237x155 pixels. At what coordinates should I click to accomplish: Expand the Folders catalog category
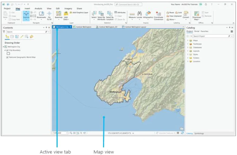tap(188, 58)
